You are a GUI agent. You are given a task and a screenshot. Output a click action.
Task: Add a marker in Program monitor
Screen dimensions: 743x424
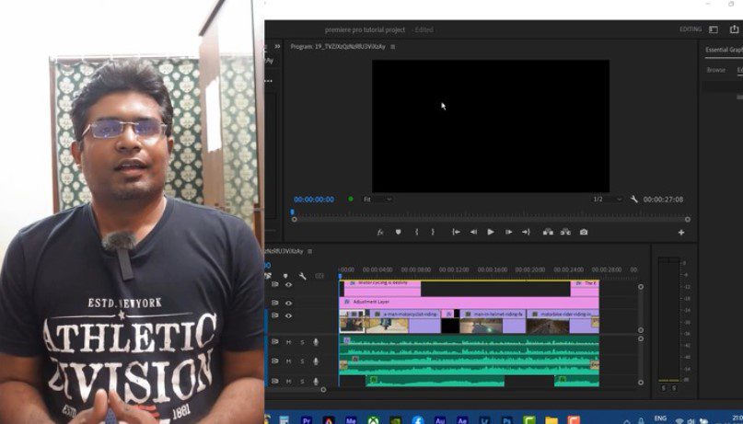click(x=398, y=232)
